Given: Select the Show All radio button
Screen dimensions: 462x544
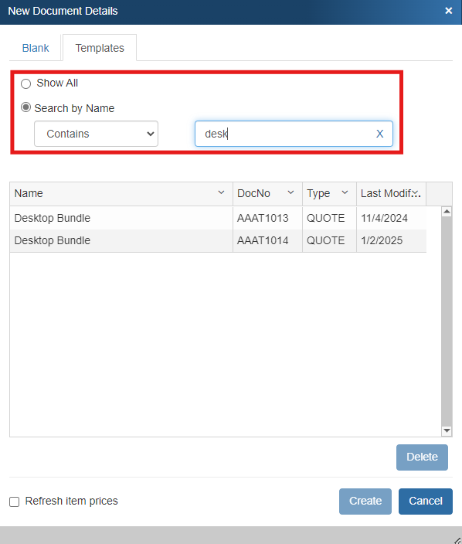Looking at the screenshot, I should pyautogui.click(x=26, y=83).
